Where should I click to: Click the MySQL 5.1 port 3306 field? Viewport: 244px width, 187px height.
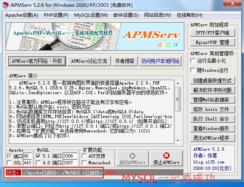[x=70, y=156]
